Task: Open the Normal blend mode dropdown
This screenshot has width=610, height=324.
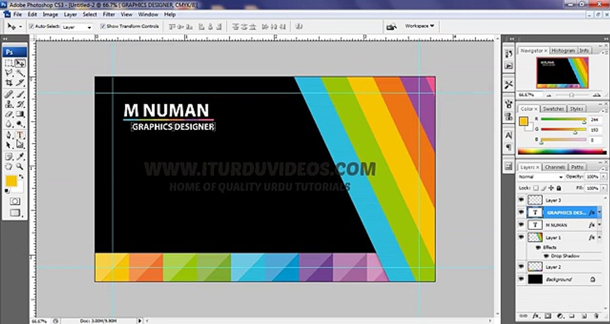Action: tap(541, 177)
